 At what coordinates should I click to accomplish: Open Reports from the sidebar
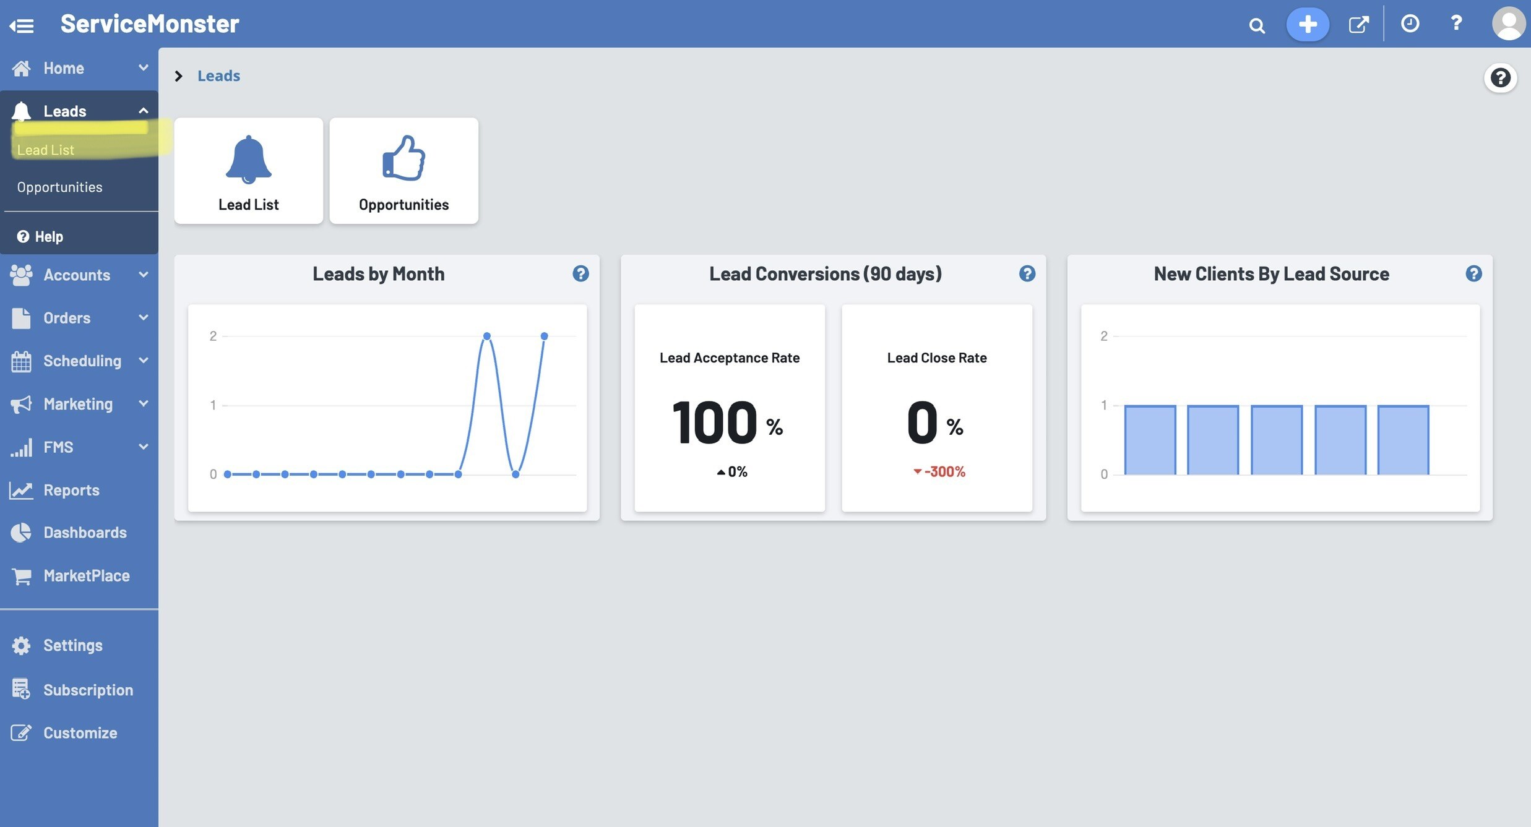71,490
